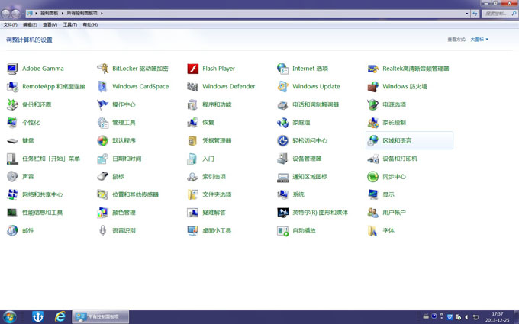Click the 位置和其他传感器 link

pyautogui.click(x=135, y=194)
